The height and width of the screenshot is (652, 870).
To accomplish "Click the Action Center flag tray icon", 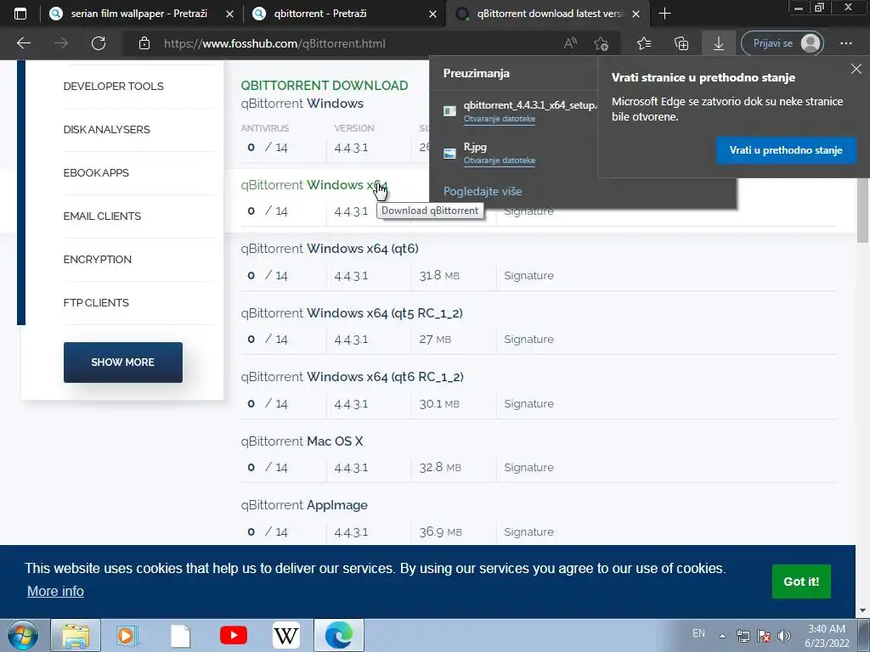I will 764,636.
